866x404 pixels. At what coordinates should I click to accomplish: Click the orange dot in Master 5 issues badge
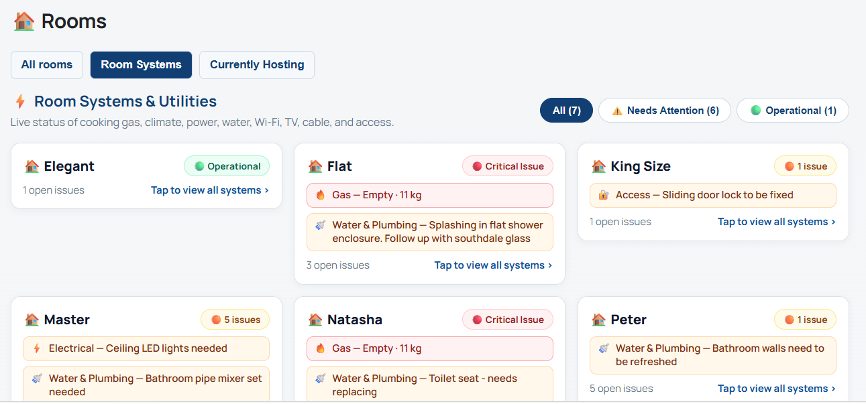coord(216,320)
